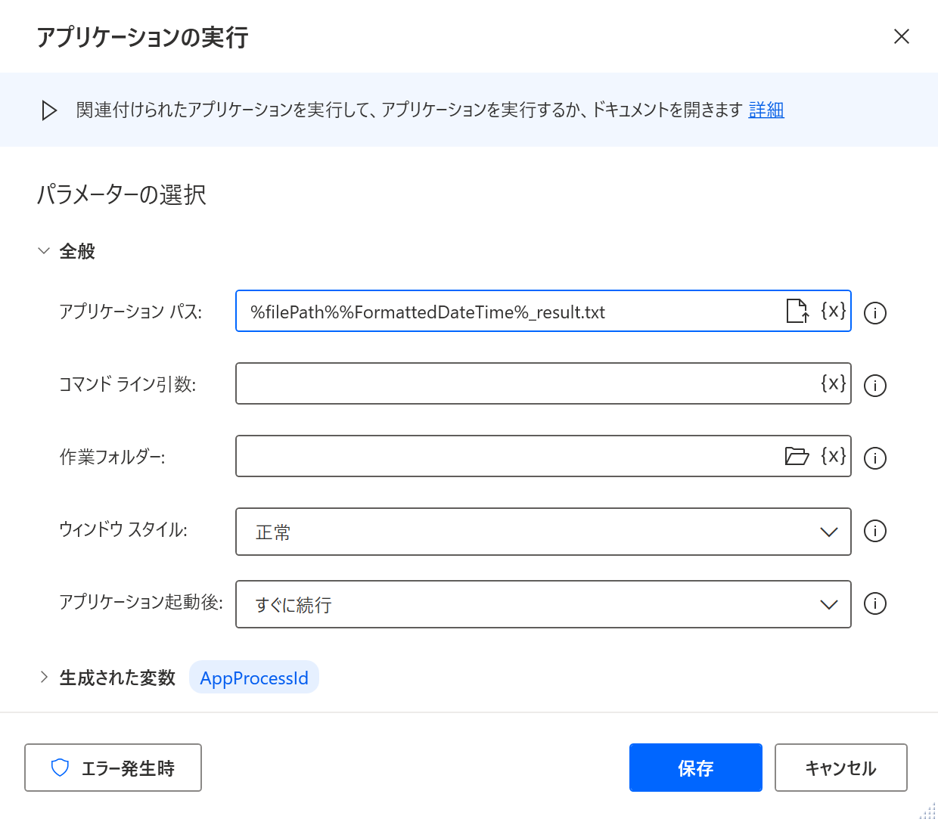The width and height of the screenshot is (938, 822).
Task: Click the 保存 button
Action: coord(696,768)
